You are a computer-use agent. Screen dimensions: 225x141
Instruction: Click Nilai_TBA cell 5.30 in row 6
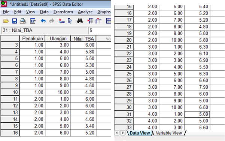tap(83, 65)
